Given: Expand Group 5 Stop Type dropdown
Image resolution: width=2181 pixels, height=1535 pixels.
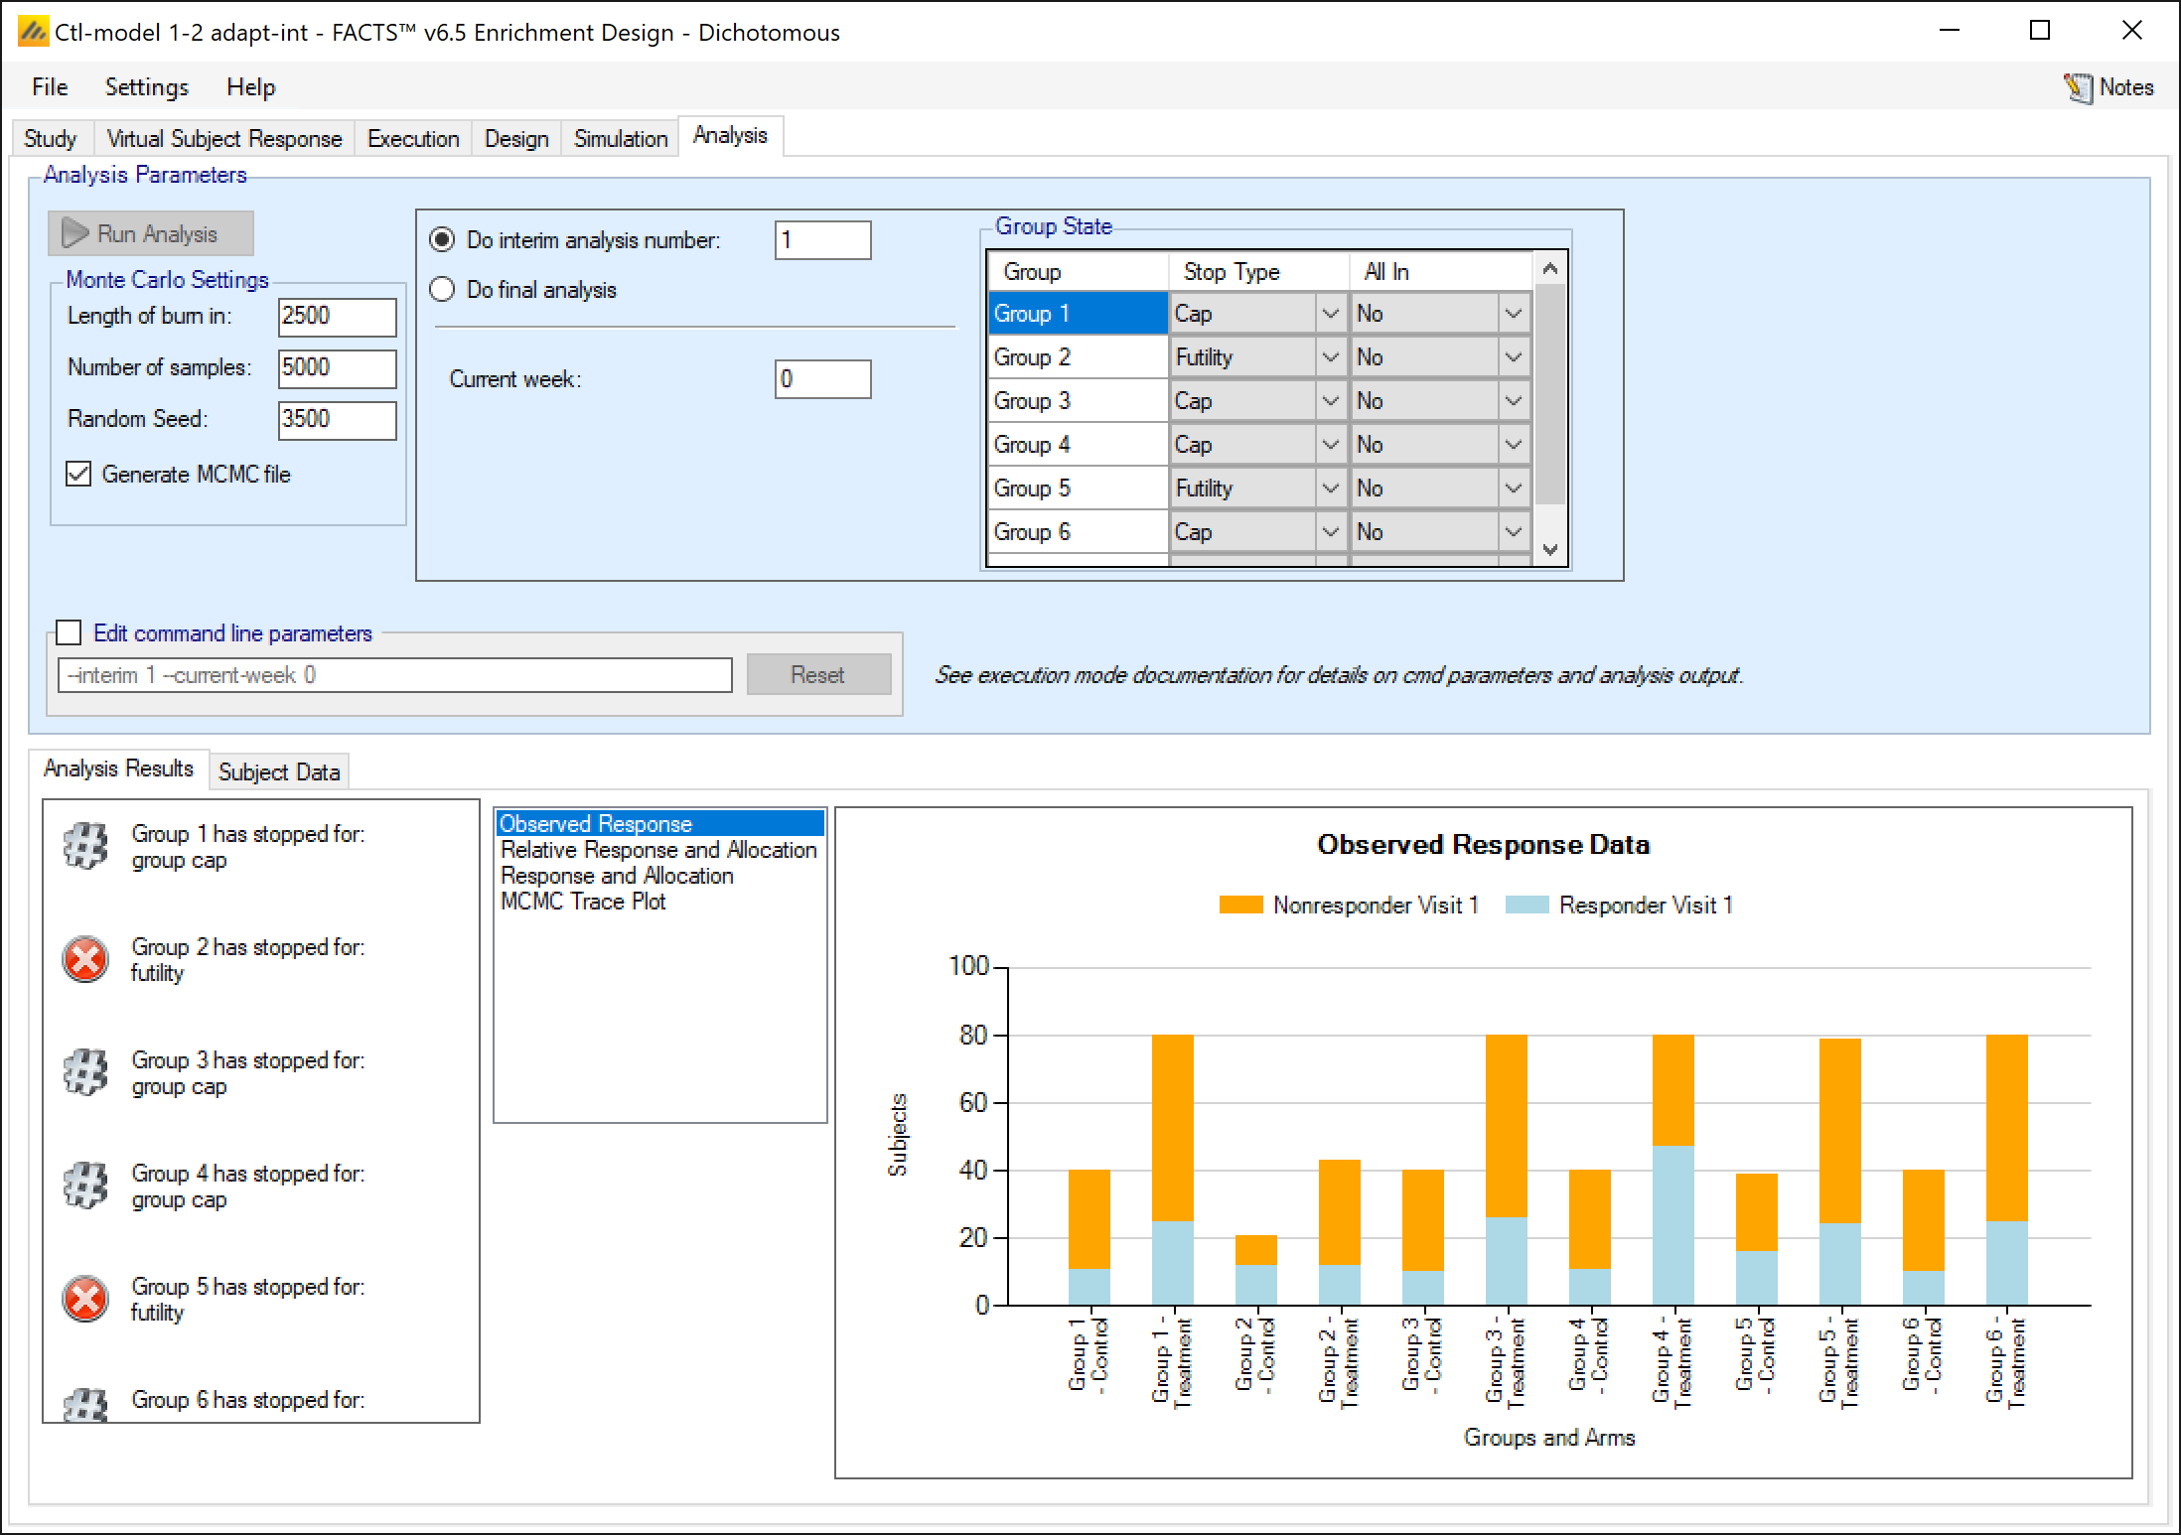Looking at the screenshot, I should [1331, 488].
